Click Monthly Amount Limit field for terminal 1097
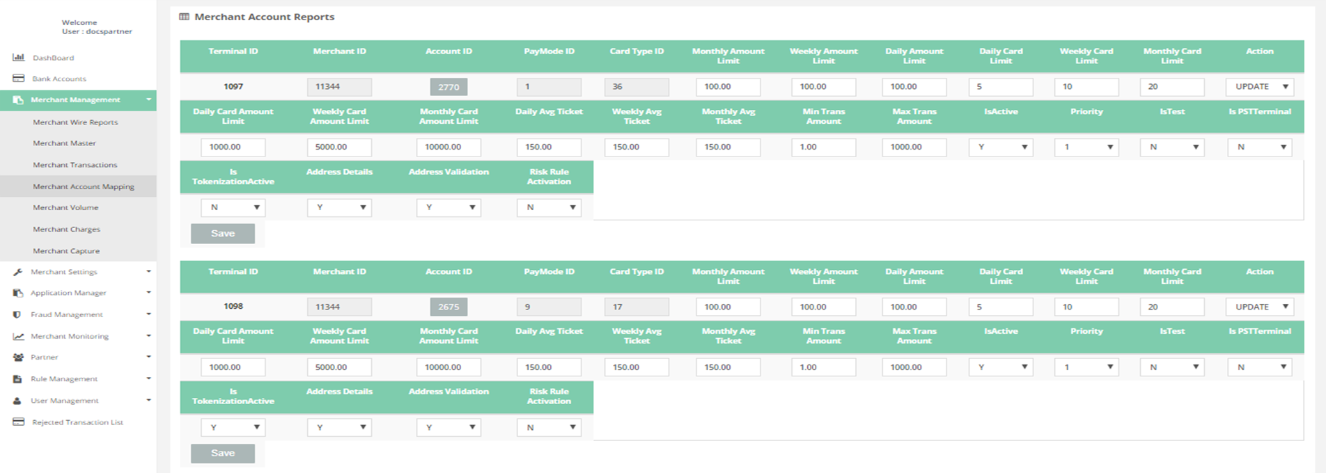 tap(728, 87)
